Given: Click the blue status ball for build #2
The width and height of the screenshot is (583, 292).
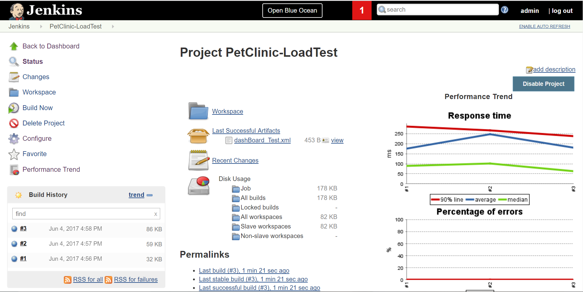Looking at the screenshot, I should 14,244.
